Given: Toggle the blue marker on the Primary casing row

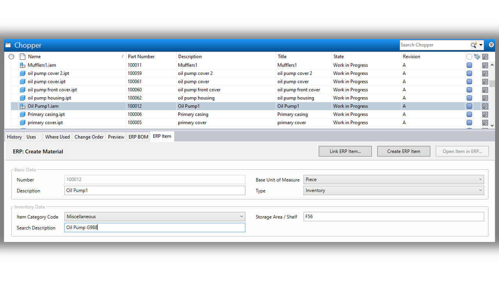Looking at the screenshot, I should coord(469,114).
